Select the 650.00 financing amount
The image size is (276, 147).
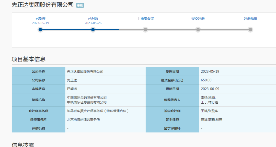pyautogui.click(x=206, y=80)
